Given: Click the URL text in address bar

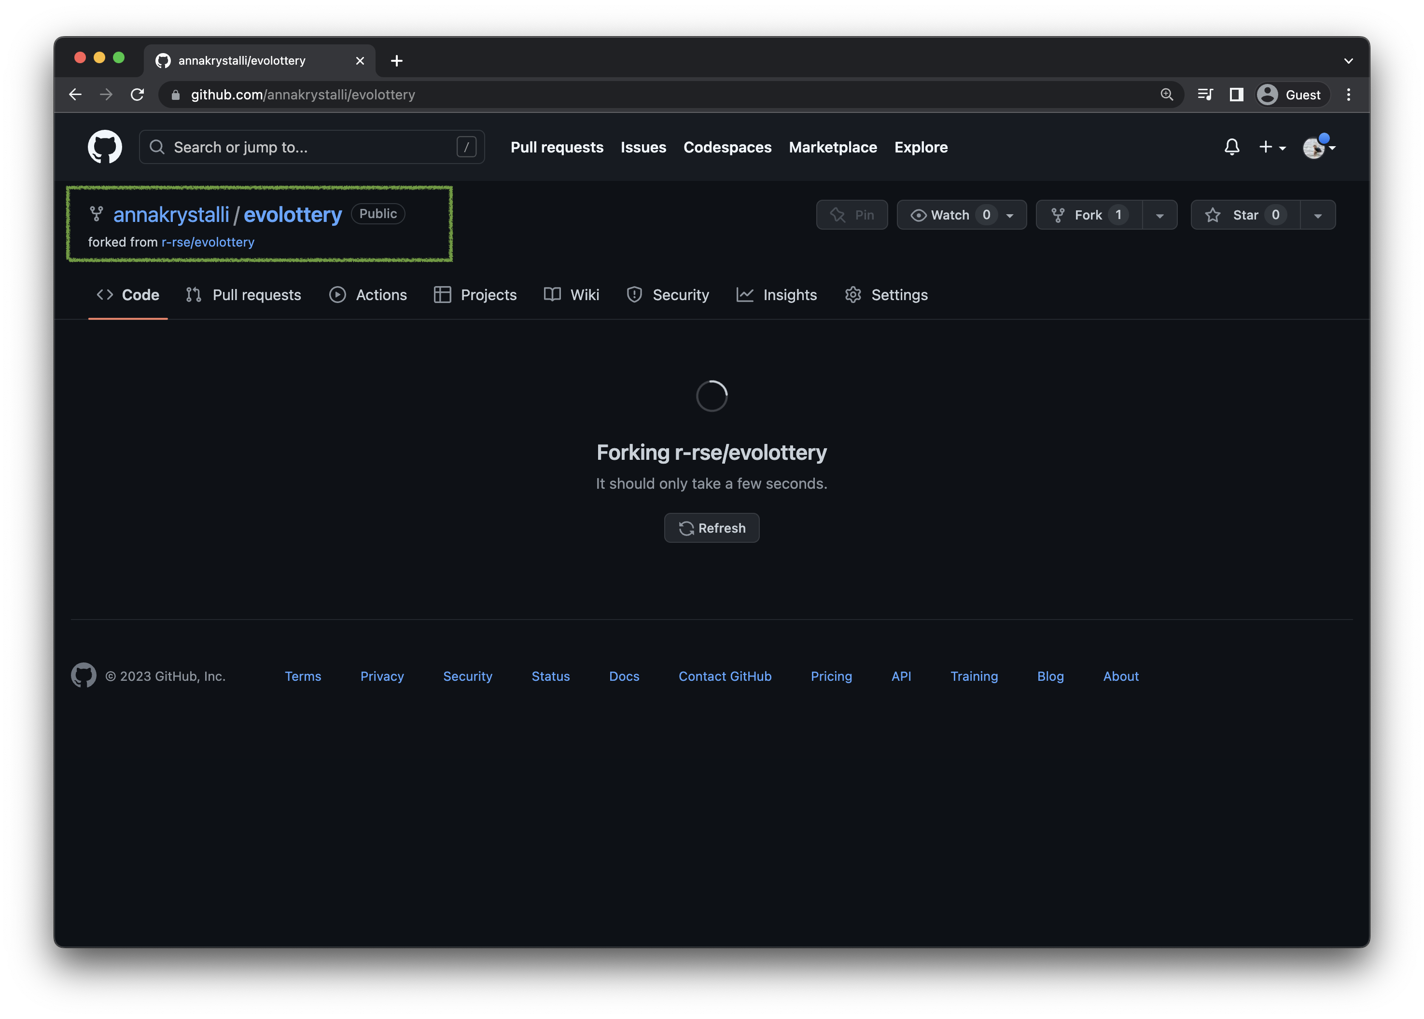Looking at the screenshot, I should tap(303, 95).
